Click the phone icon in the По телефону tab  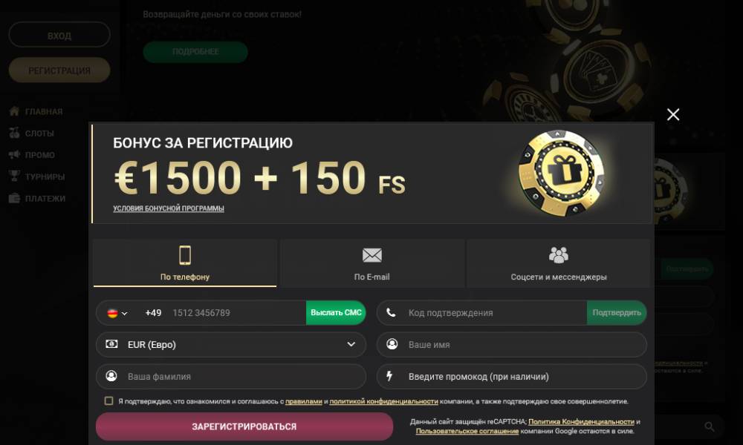pyautogui.click(x=185, y=255)
